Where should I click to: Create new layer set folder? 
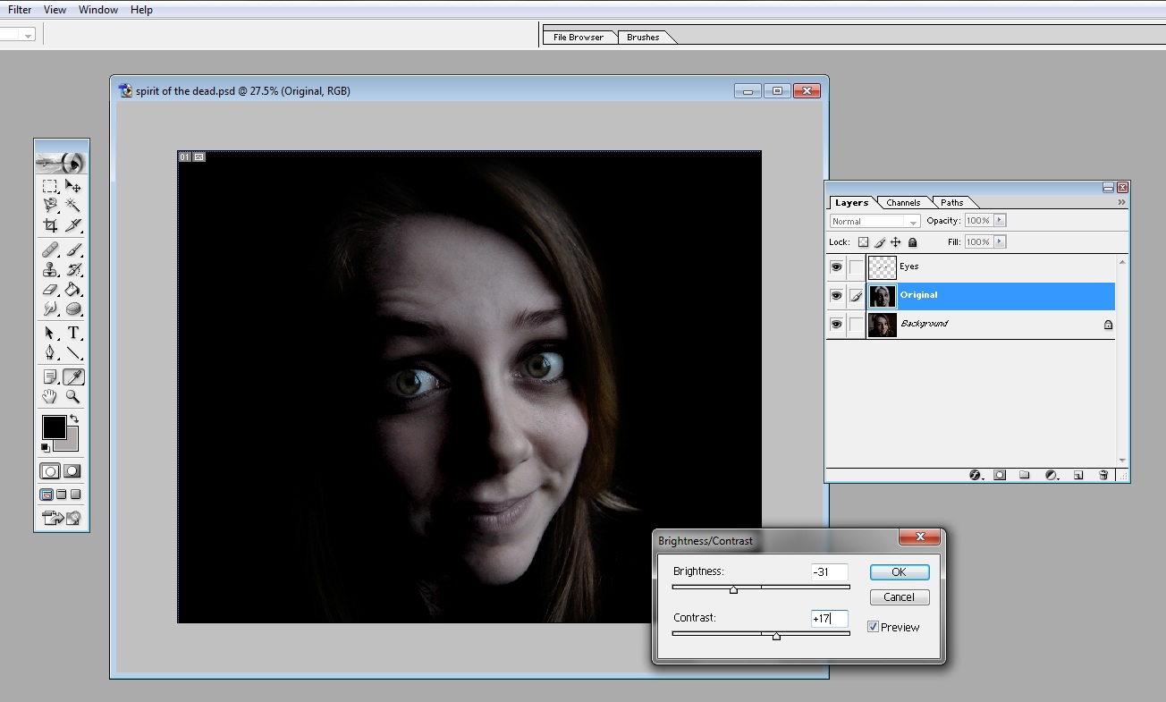point(1025,475)
